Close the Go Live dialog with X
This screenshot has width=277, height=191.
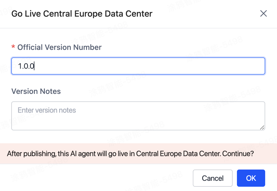[263, 14]
